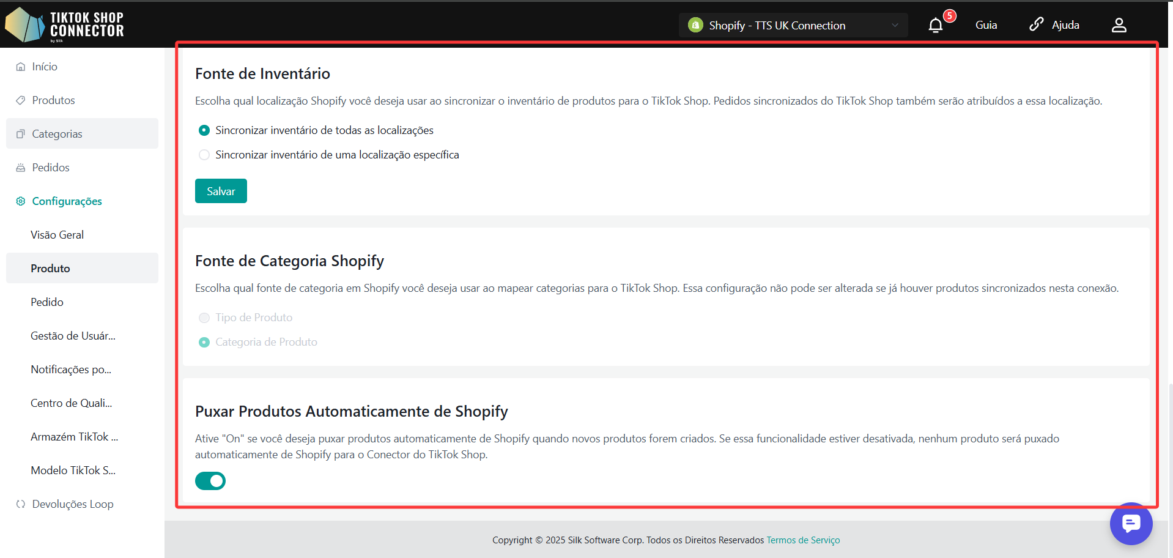Screen dimensions: 1173x558
Task: Collapse the Configurações sidebar section
Action: (x=67, y=201)
